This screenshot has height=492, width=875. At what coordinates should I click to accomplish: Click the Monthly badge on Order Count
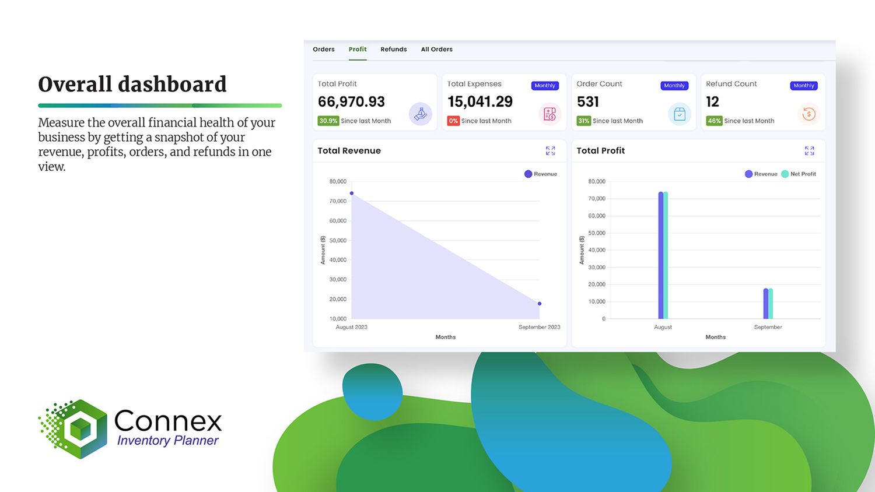(x=674, y=86)
